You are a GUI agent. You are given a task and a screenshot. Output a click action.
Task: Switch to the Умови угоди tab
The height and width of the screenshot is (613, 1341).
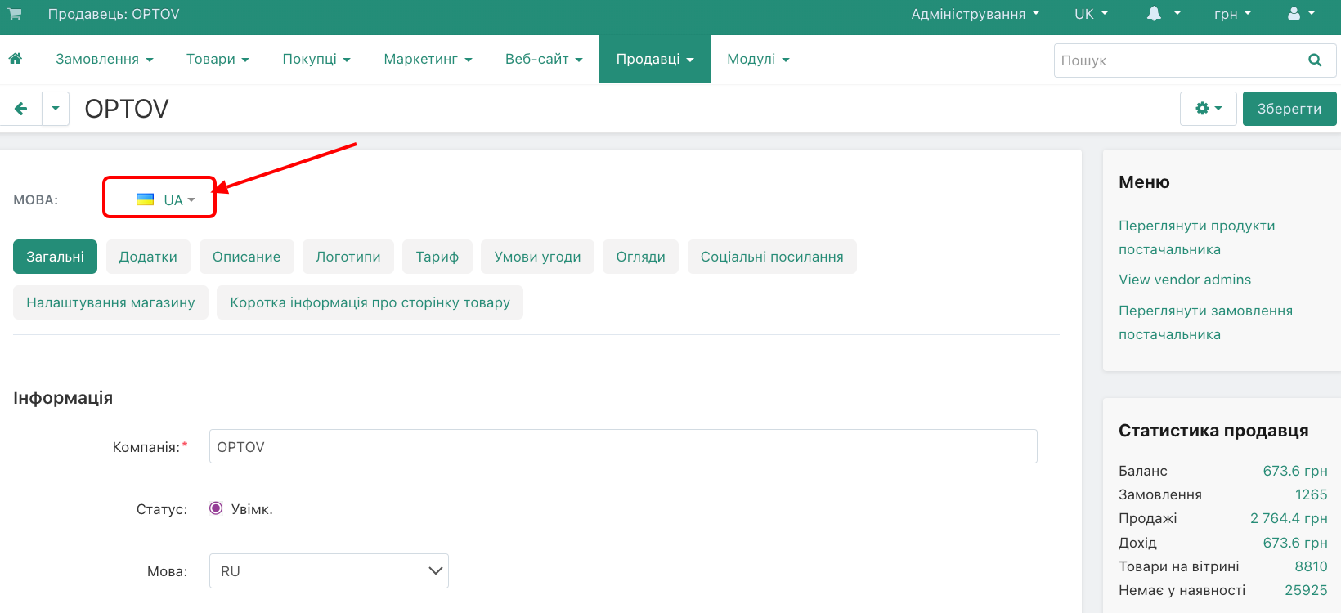(x=537, y=257)
